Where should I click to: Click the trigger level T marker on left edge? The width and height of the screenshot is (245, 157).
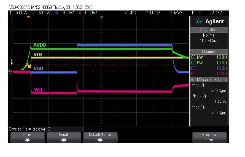tap(11, 62)
